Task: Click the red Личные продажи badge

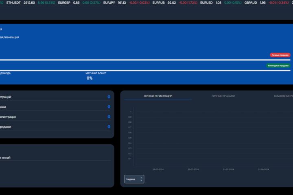Action: 280,55
